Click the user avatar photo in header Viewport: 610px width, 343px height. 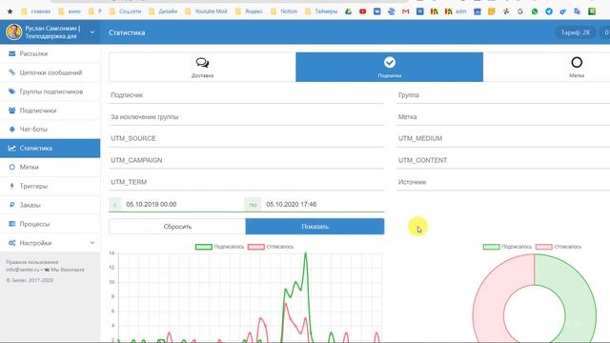pyautogui.click(x=14, y=31)
